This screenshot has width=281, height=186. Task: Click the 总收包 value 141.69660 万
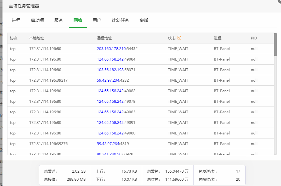[x=177, y=179]
